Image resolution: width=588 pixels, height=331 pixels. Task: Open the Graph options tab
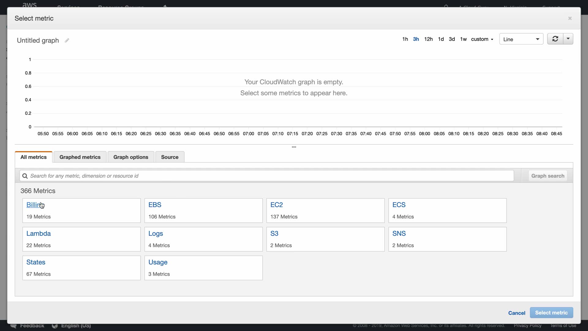[x=131, y=157]
